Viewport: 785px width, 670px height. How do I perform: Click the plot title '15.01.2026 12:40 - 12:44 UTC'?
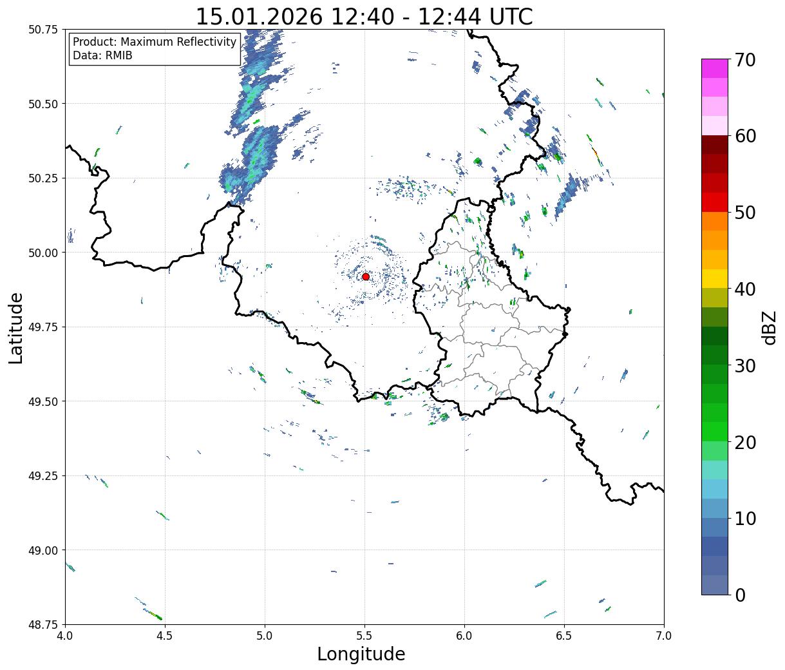pyautogui.click(x=364, y=16)
